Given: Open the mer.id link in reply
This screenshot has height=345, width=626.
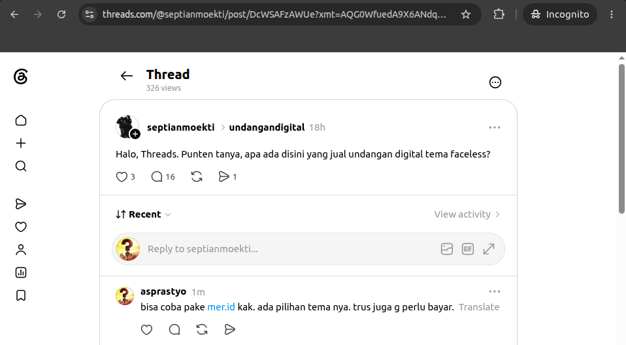Looking at the screenshot, I should (x=221, y=307).
